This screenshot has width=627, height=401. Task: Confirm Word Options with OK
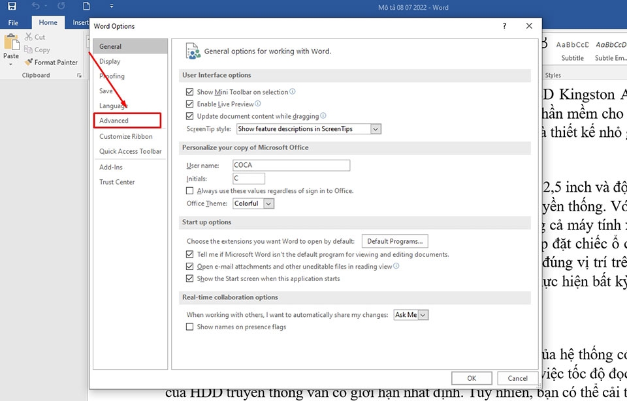click(472, 378)
